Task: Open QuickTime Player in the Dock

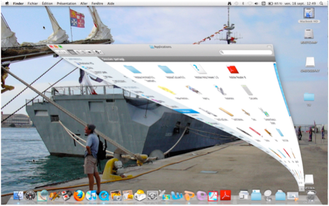Action: [x=104, y=196]
